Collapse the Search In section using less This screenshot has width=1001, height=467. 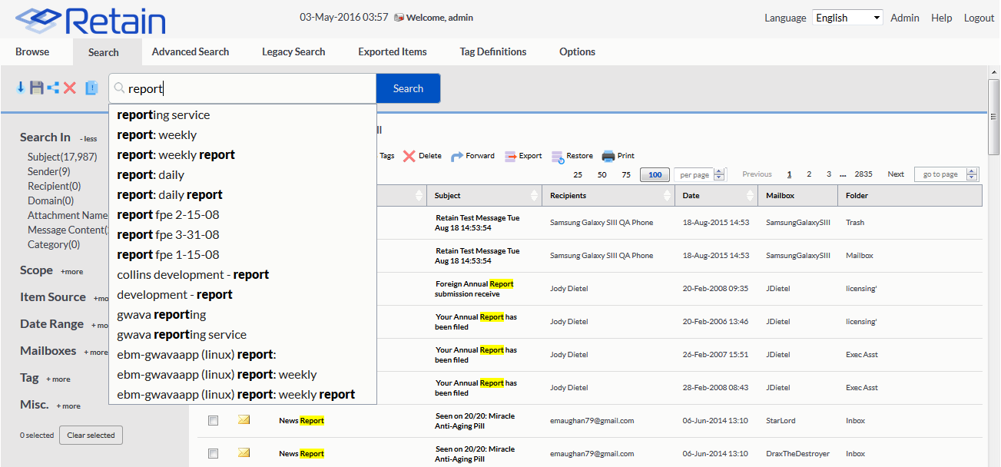[88, 139]
